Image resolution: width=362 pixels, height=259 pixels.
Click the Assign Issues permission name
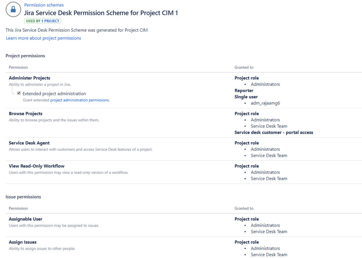(x=22, y=242)
